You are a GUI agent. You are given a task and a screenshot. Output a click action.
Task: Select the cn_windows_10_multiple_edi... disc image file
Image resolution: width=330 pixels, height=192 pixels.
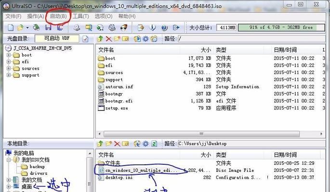(x=141, y=170)
